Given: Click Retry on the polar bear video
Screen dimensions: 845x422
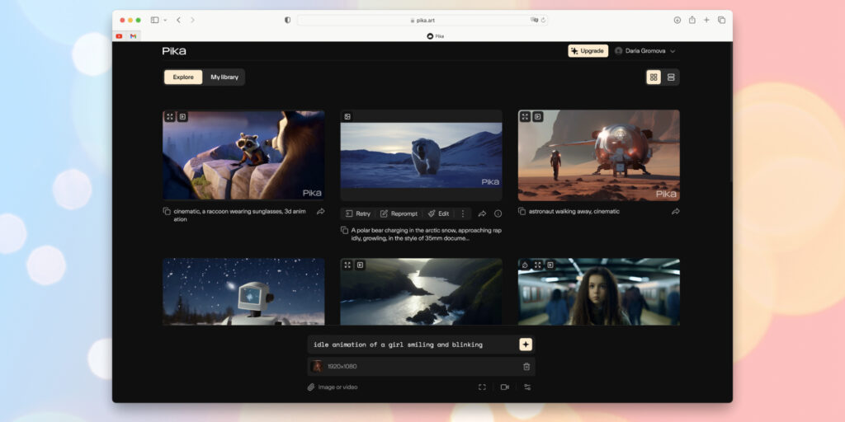Looking at the screenshot, I should [x=358, y=213].
